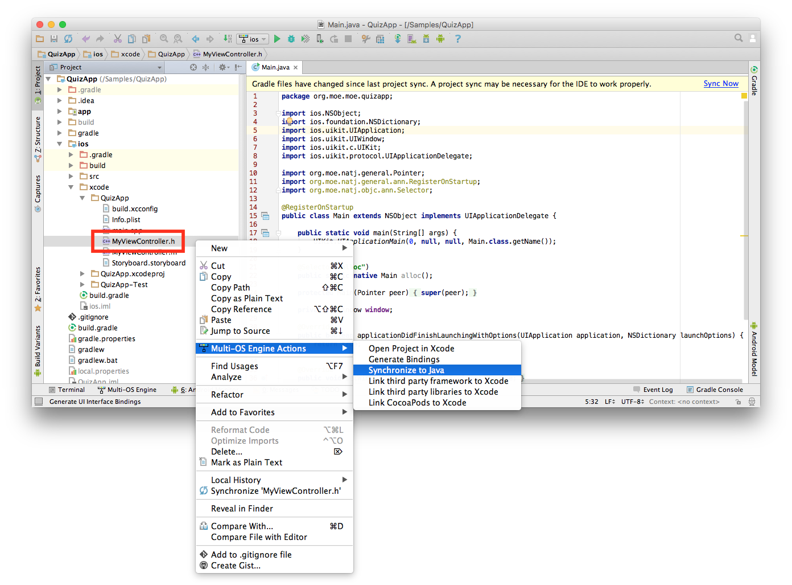The height and width of the screenshot is (585, 792).
Task: Click the Cut scissors toolbar icon
Action: click(x=118, y=39)
